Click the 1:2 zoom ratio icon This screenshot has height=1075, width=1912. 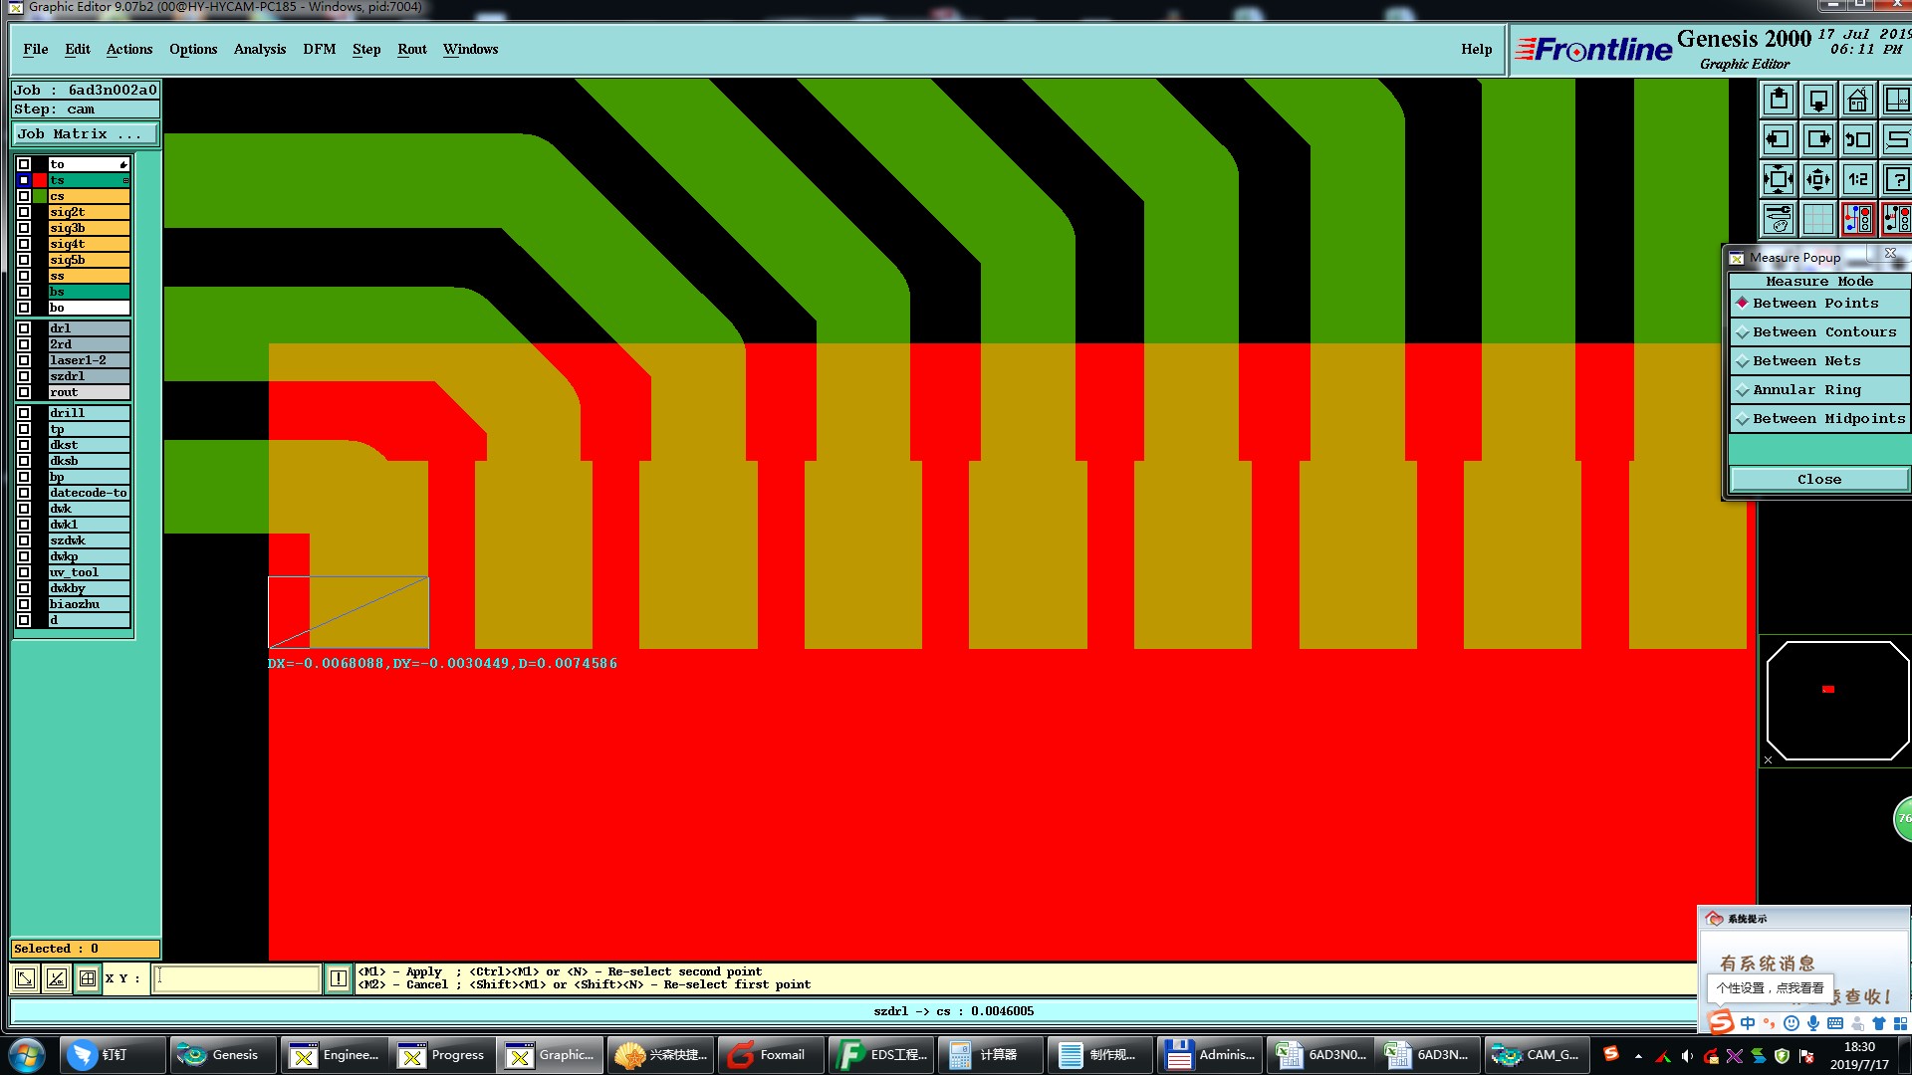point(1857,180)
